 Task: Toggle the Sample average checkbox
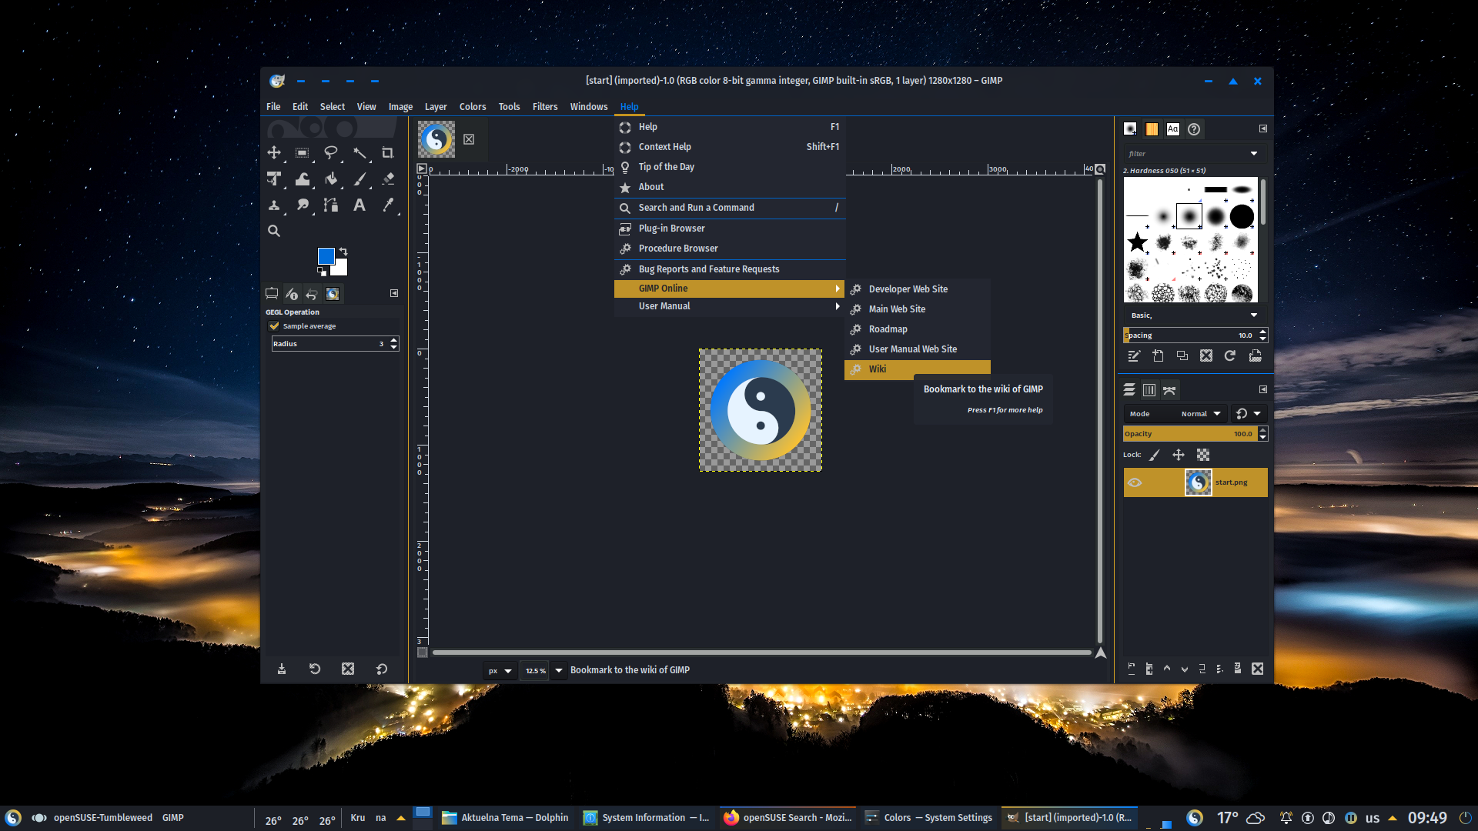tap(274, 326)
